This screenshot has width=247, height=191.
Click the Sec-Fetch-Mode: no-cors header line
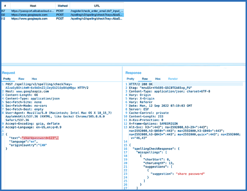26,106
